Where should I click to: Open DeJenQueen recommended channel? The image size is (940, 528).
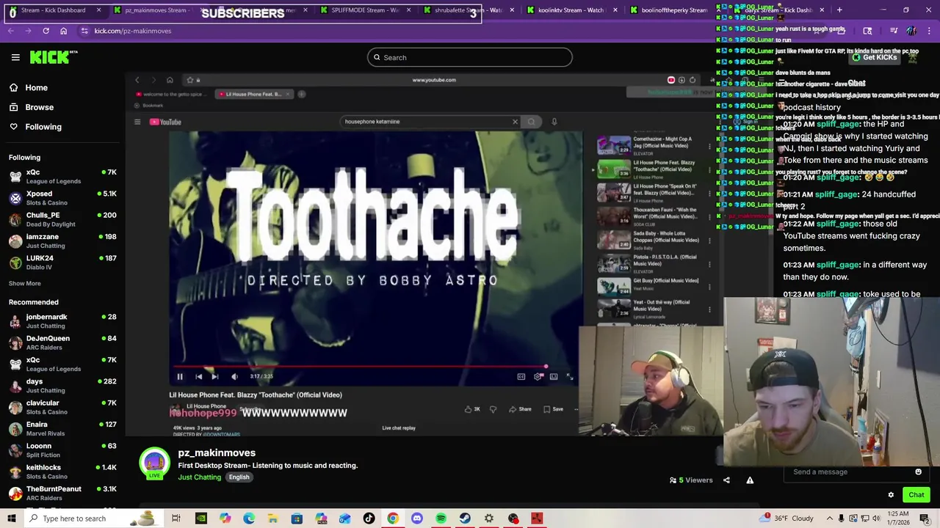coord(62,342)
